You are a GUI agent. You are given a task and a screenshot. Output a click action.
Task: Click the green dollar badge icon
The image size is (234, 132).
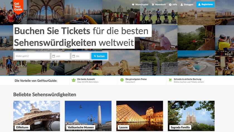(x=122, y=80)
